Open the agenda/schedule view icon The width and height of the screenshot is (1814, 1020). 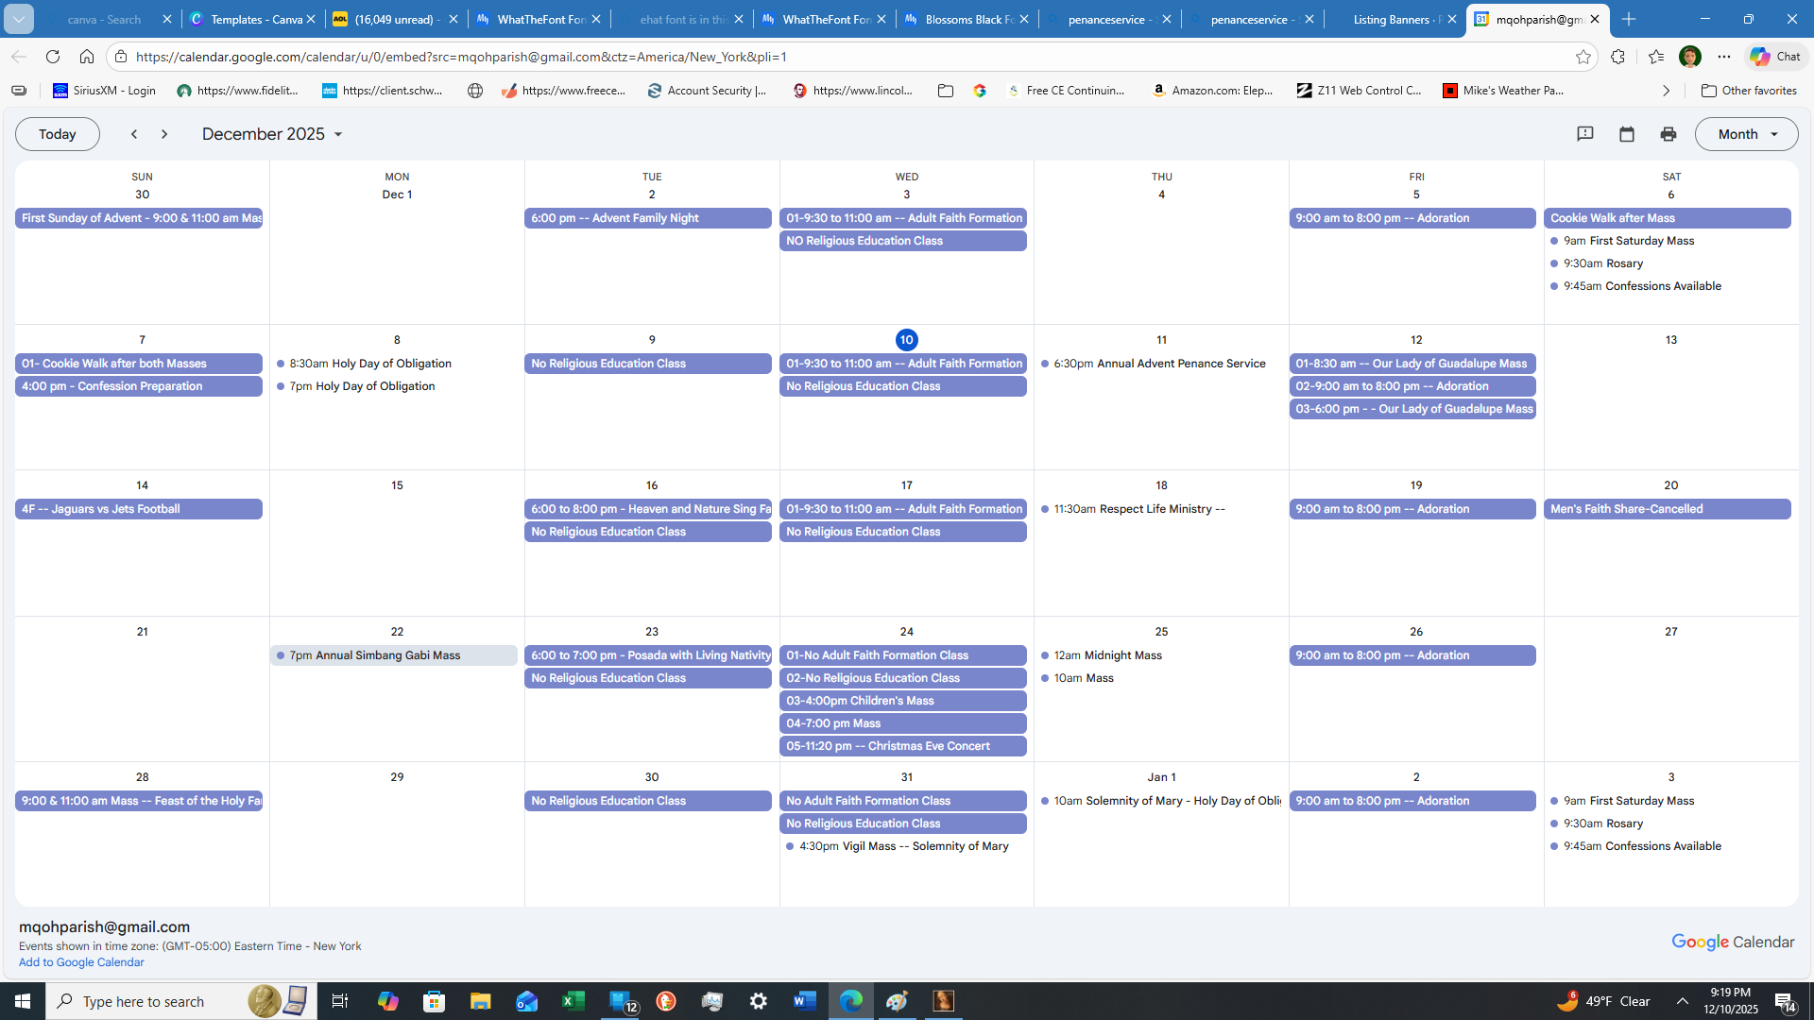[1585, 134]
